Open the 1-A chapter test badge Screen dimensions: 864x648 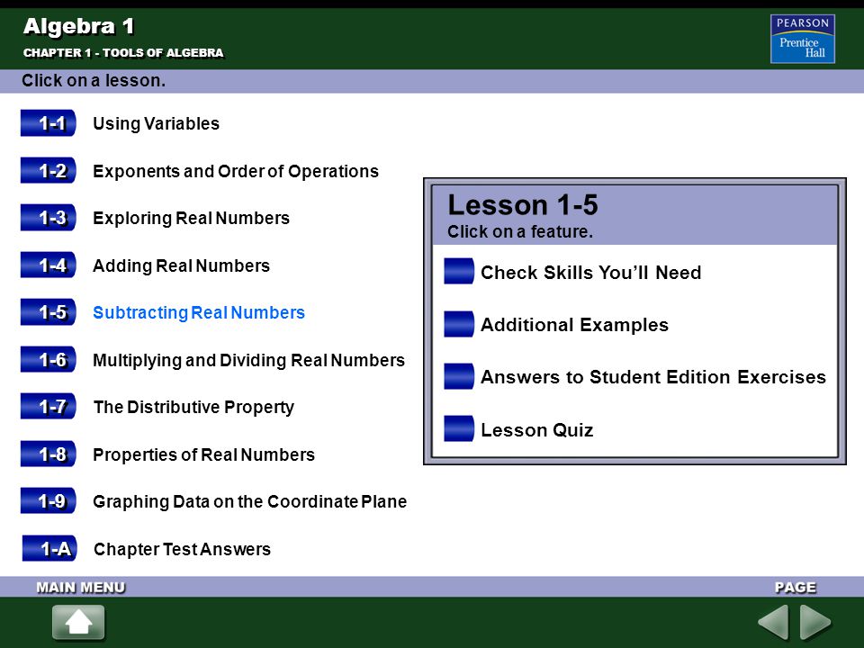[49, 548]
